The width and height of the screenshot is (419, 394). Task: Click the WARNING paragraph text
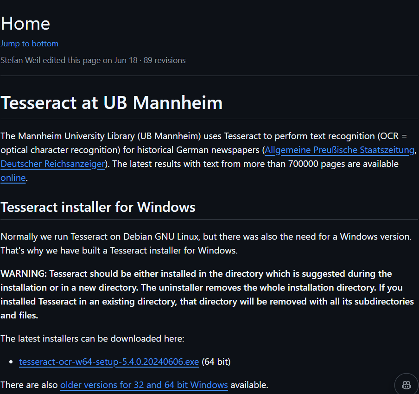pyautogui.click(x=207, y=294)
